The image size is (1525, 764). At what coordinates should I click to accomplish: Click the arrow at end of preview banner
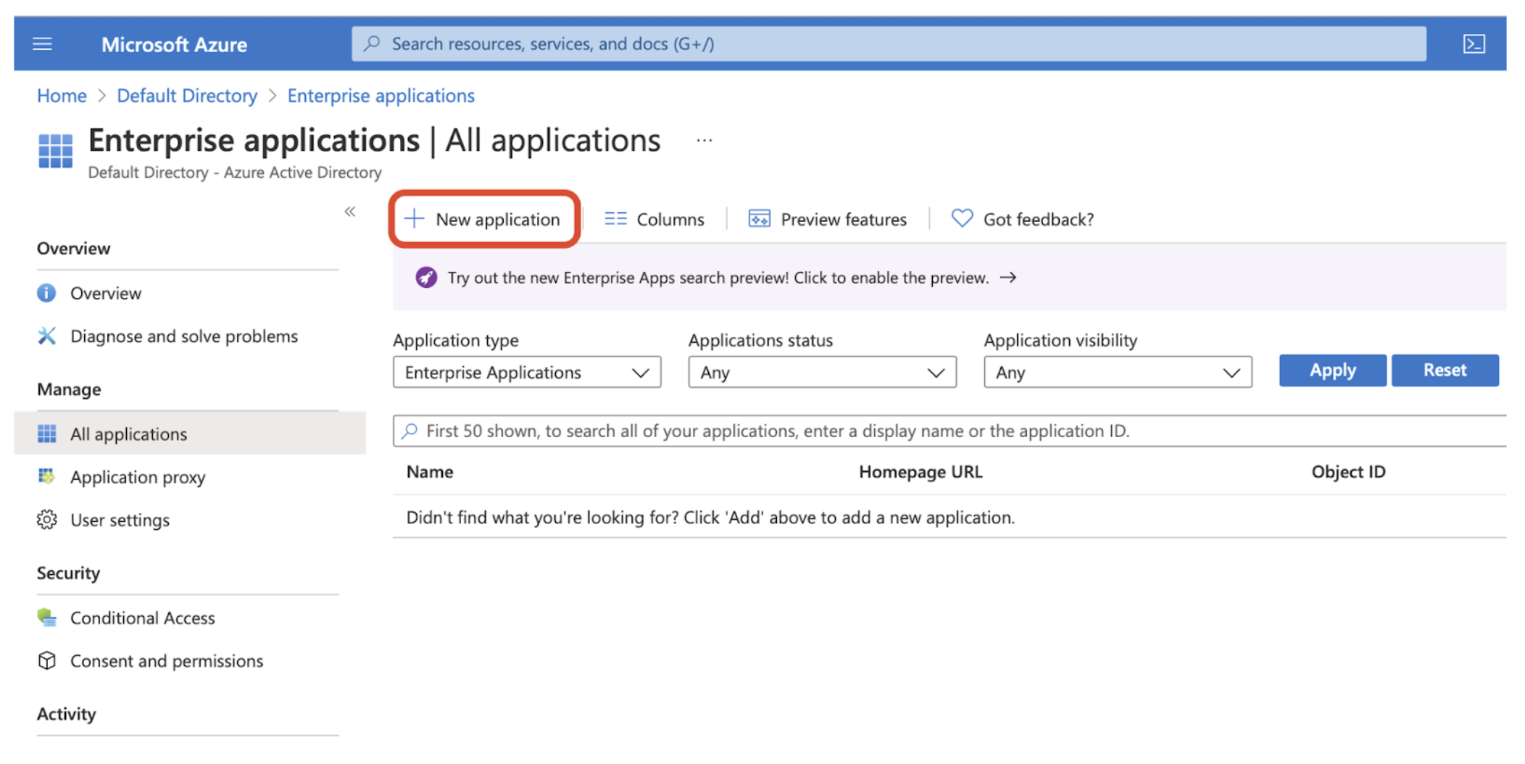(x=1007, y=278)
